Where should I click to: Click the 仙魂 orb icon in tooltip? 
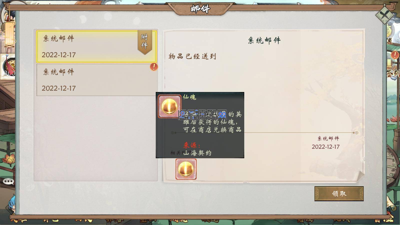[169, 106]
